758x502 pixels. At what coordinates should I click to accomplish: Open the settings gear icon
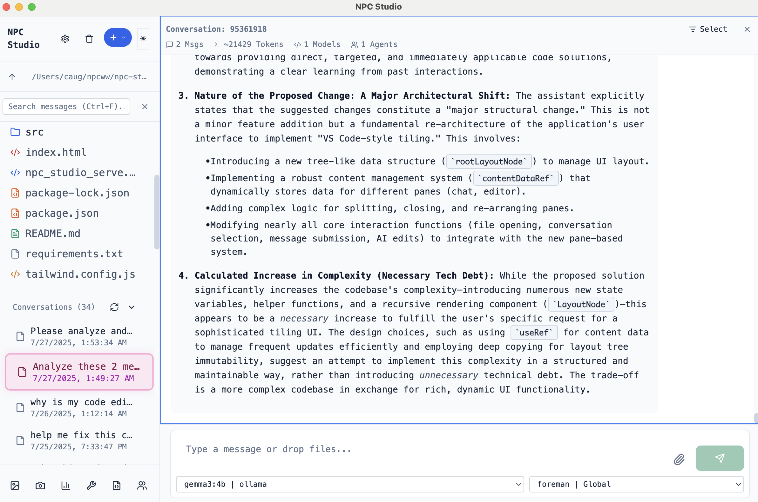65,38
